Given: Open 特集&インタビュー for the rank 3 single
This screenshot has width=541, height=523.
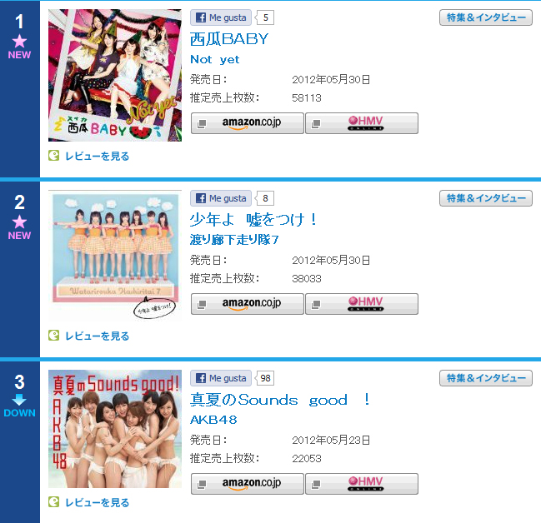Looking at the screenshot, I should point(486,378).
